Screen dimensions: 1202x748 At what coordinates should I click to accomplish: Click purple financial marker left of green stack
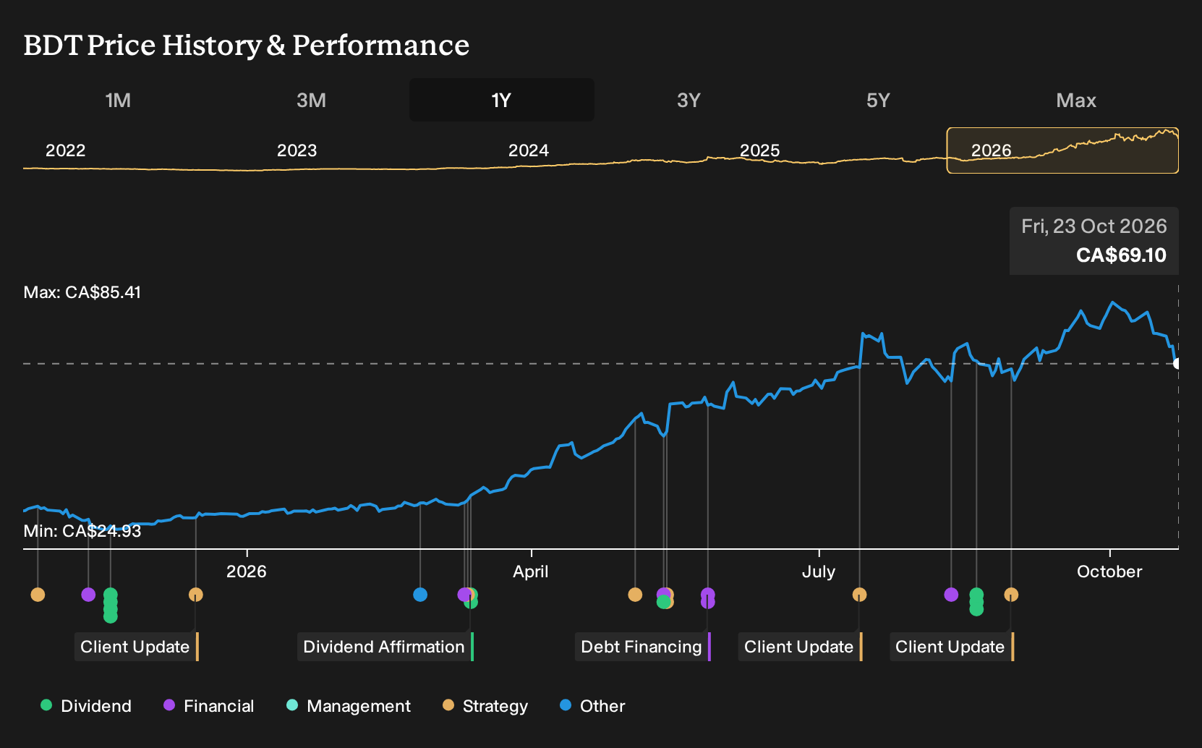coord(88,595)
